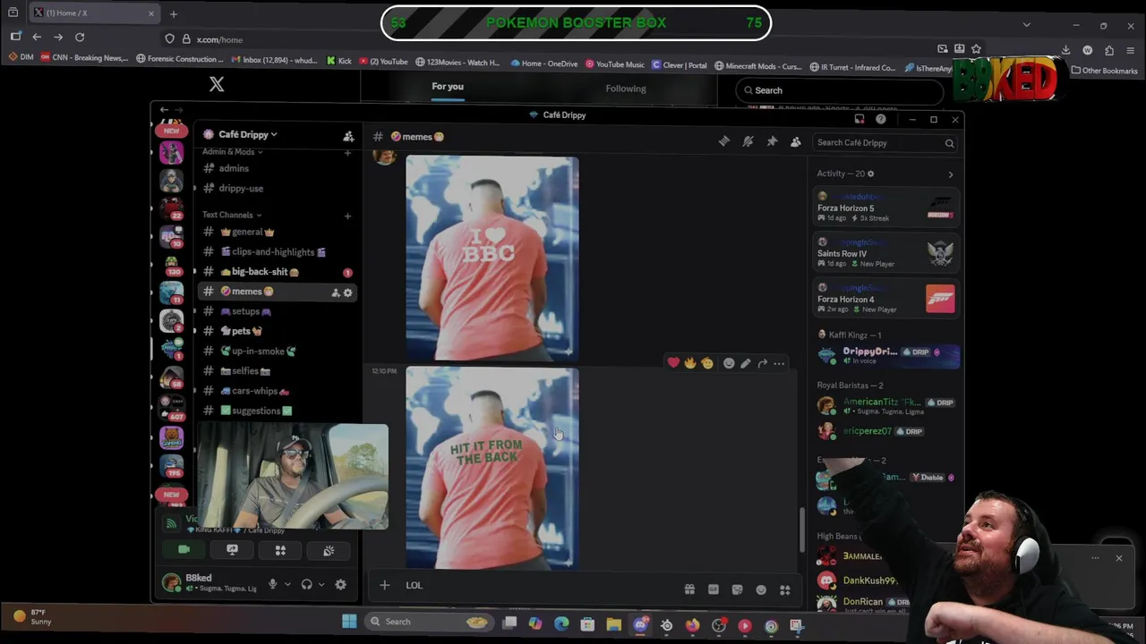Open GIF picker in message box
This screenshot has width=1146, height=644.
(714, 589)
